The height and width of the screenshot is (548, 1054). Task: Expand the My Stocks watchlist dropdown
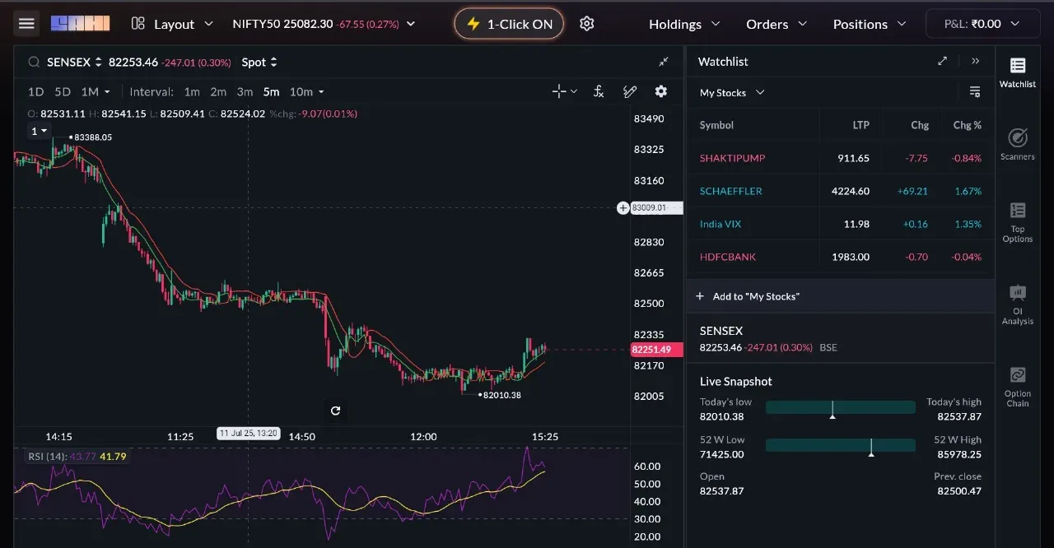(732, 92)
